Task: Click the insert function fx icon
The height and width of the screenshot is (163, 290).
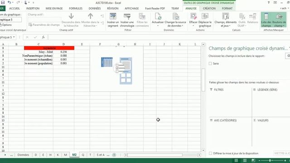Action: [43, 37]
